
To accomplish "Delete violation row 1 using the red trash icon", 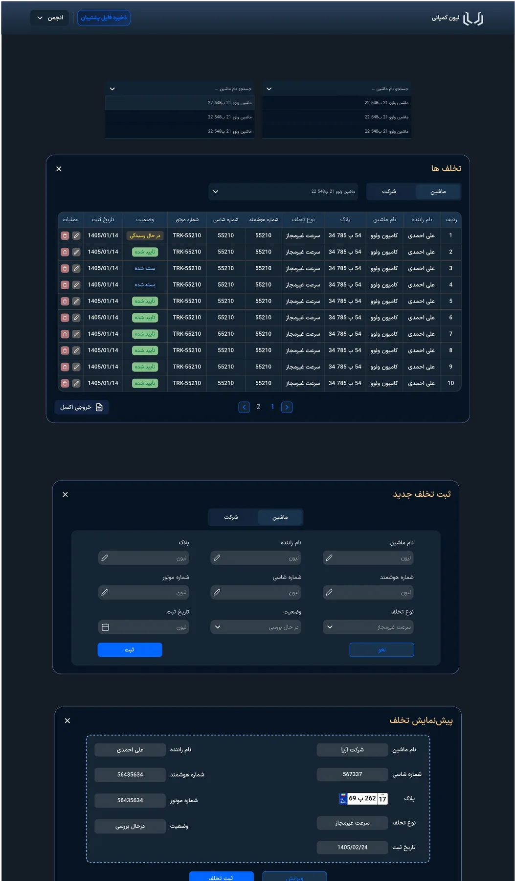I will pyautogui.click(x=65, y=235).
